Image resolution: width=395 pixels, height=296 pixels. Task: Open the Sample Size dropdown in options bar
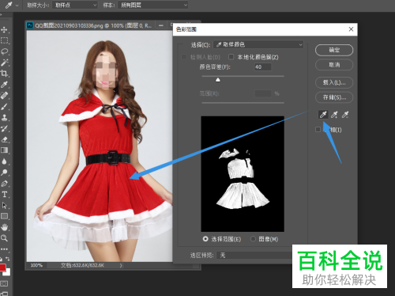[x=75, y=5]
